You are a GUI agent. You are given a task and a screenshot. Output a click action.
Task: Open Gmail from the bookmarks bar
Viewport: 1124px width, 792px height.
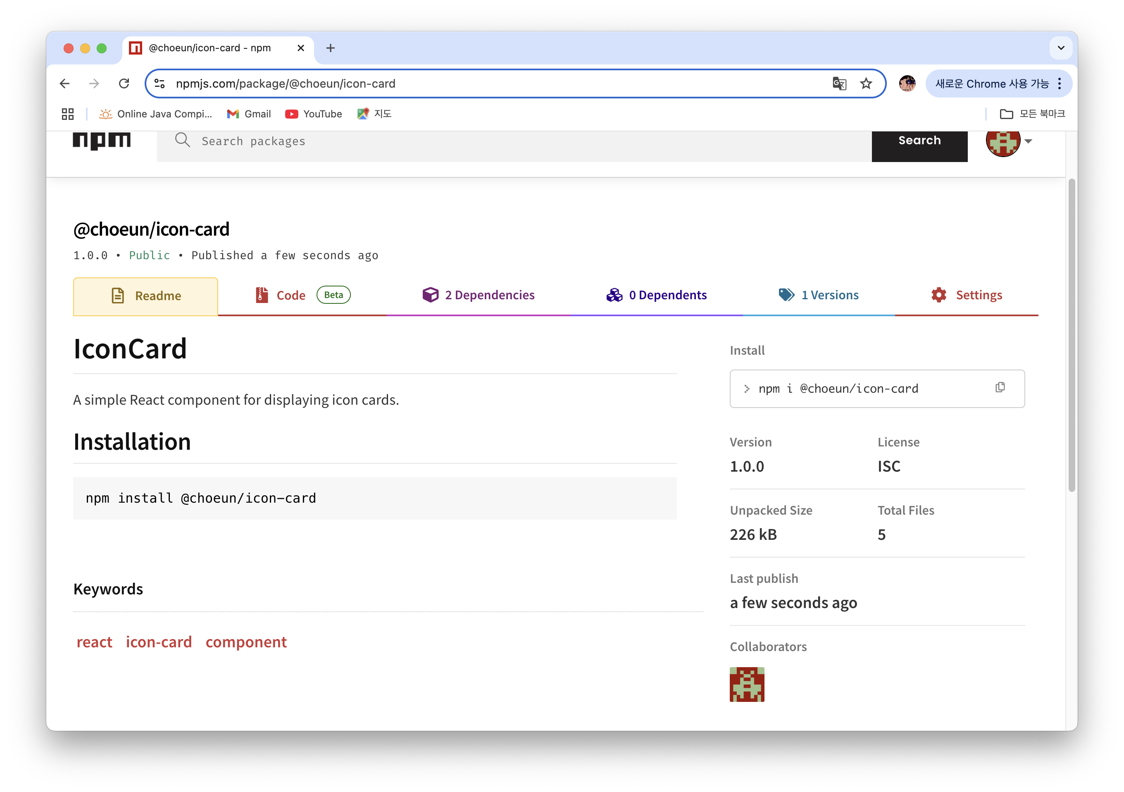[x=249, y=114]
